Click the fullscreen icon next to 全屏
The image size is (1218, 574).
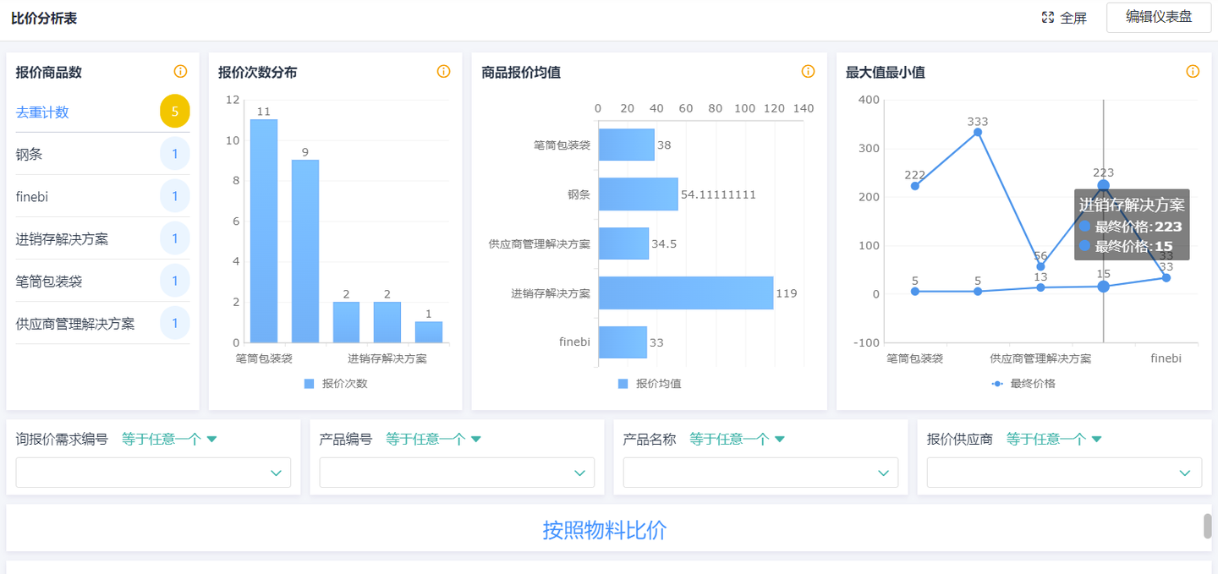point(1045,17)
